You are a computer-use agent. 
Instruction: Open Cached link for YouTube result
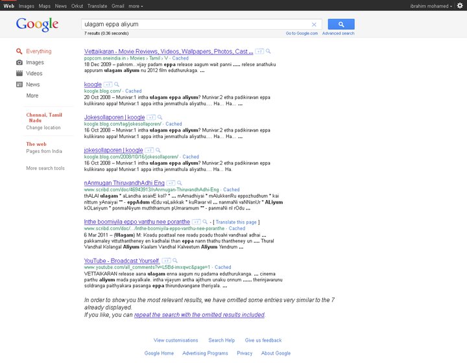[222, 267]
